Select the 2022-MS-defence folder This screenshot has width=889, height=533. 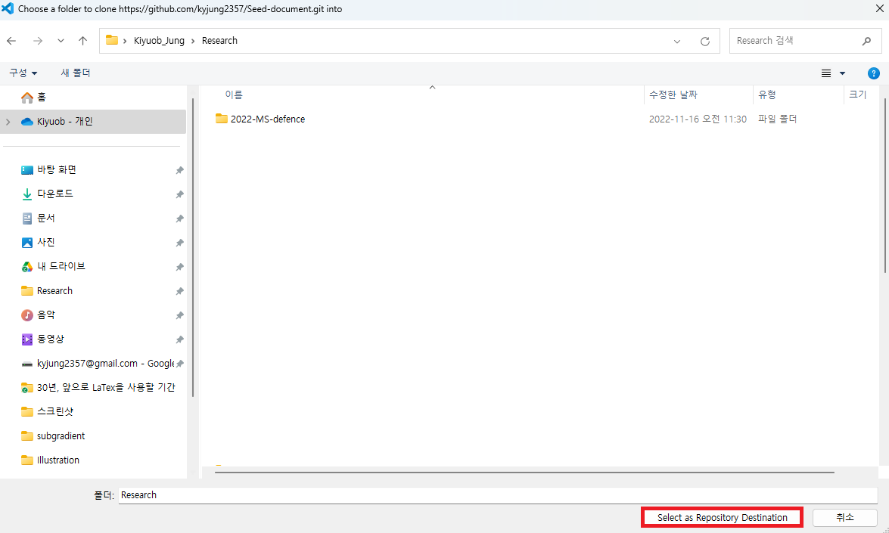268,119
